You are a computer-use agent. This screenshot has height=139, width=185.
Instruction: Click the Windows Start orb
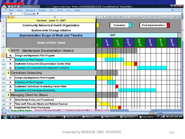5,117
